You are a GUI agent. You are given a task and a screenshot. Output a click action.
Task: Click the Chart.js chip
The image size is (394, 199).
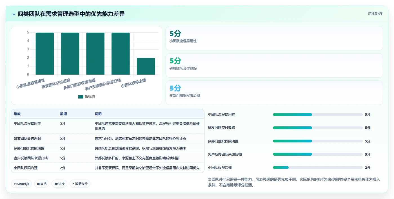(x=22, y=184)
